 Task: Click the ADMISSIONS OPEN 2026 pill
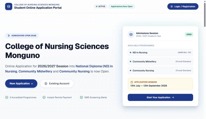pos(22,36)
